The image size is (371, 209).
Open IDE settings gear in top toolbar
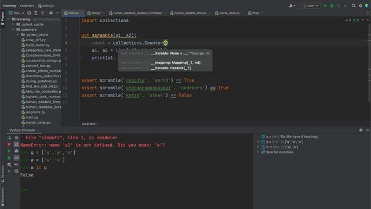[x=360, y=6]
